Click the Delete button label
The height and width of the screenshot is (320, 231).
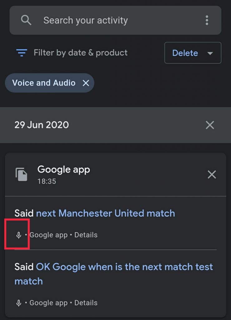pos(185,53)
